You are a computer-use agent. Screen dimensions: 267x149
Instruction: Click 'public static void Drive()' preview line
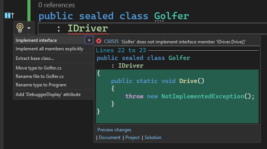pos(158,81)
